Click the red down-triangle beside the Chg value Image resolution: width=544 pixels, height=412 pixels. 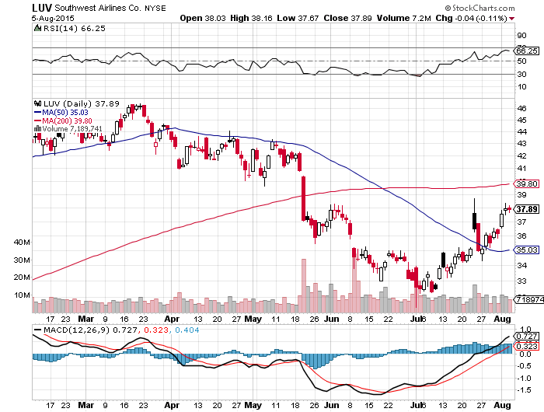[x=512, y=19]
